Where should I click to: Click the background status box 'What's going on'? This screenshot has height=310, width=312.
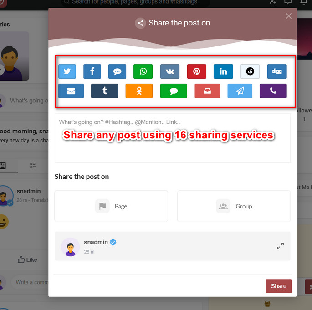click(x=29, y=101)
